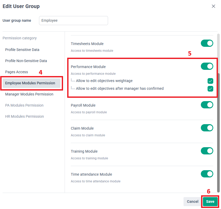Select Employee Modules Permission category
The width and height of the screenshot is (221, 209).
click(x=30, y=83)
